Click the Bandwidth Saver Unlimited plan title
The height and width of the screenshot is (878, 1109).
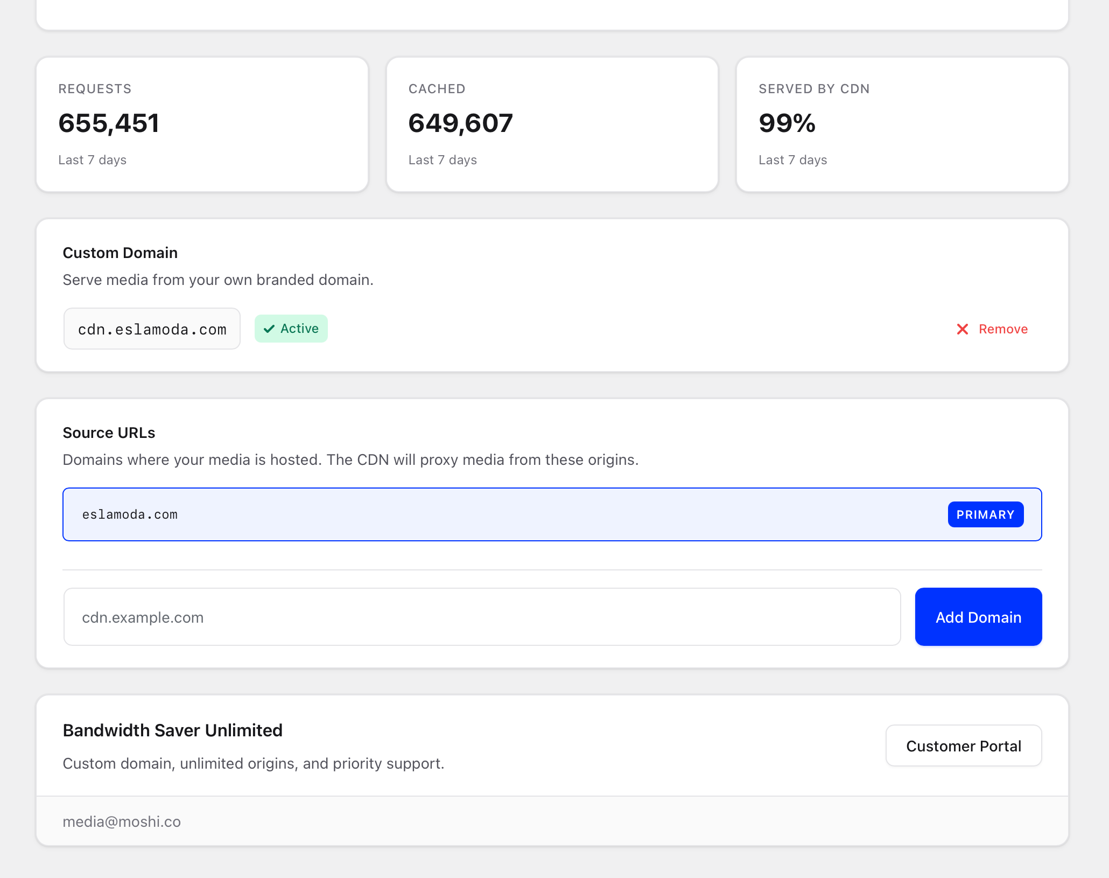[x=172, y=730]
